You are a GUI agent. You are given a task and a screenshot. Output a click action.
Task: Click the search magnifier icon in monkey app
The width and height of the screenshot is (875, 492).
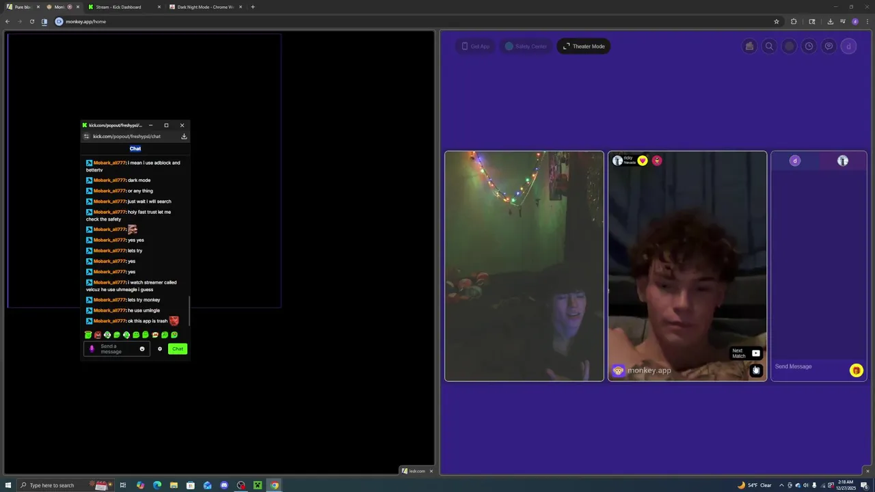(x=769, y=46)
